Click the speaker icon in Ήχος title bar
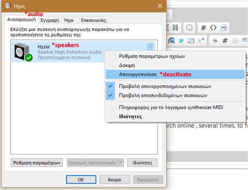Viewport: 248px width, 190px height. tap(8, 6)
